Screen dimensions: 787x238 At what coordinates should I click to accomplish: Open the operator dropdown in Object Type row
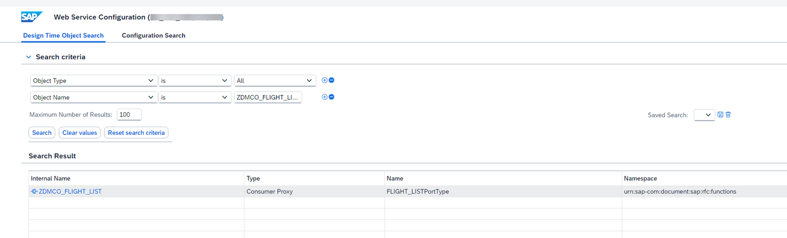pyautogui.click(x=195, y=81)
